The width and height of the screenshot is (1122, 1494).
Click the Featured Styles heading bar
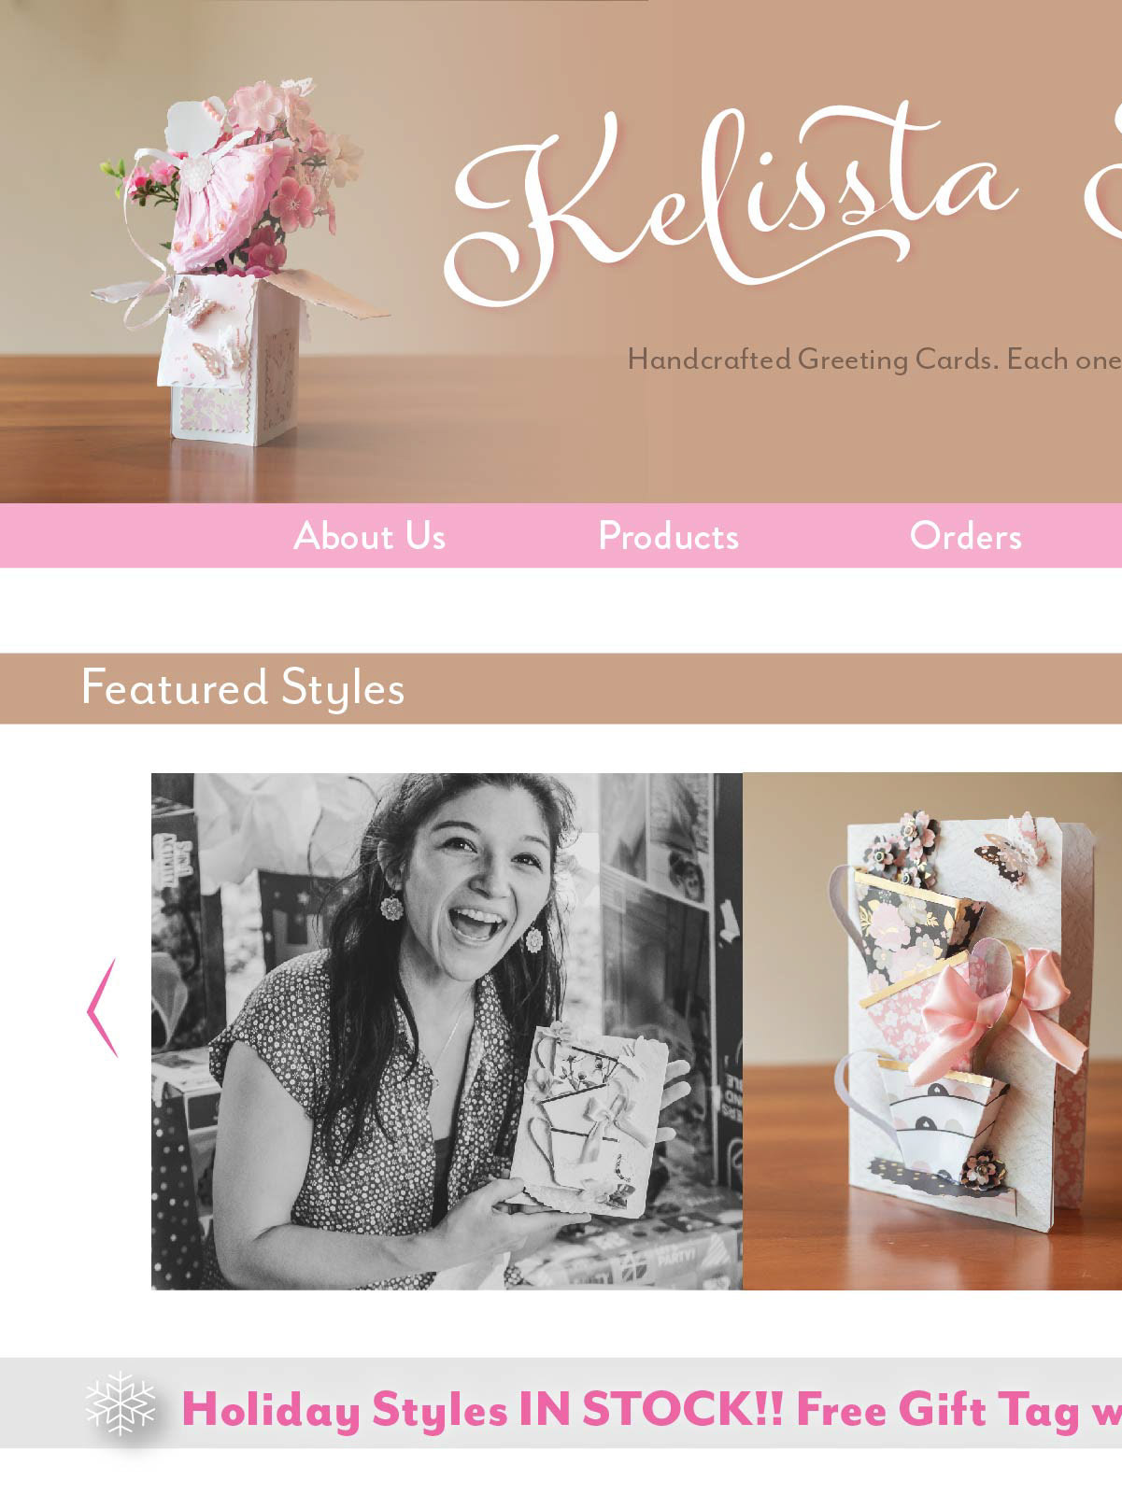click(561, 688)
